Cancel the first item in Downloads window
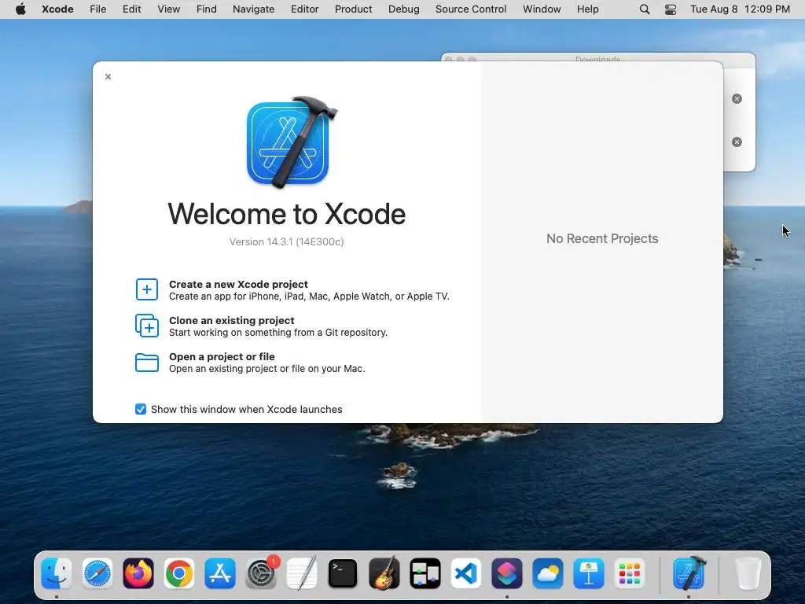Viewport: 805px width, 604px height. pyautogui.click(x=737, y=98)
